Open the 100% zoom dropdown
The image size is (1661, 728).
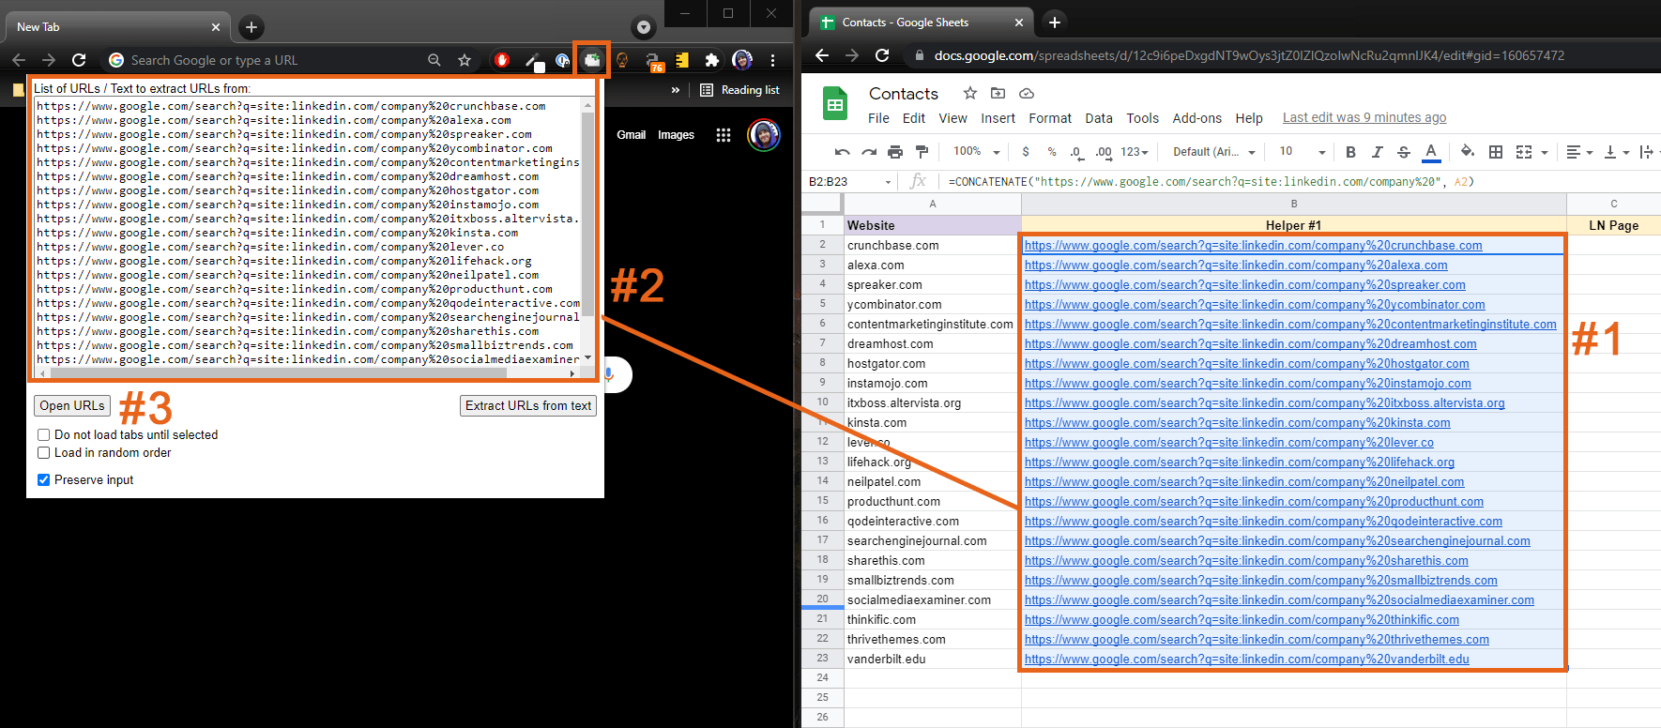coord(976,152)
